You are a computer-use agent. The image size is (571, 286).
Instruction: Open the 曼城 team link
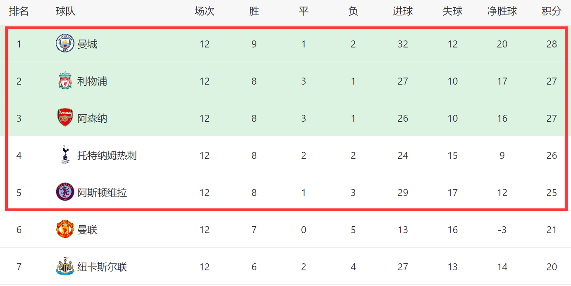tap(87, 44)
